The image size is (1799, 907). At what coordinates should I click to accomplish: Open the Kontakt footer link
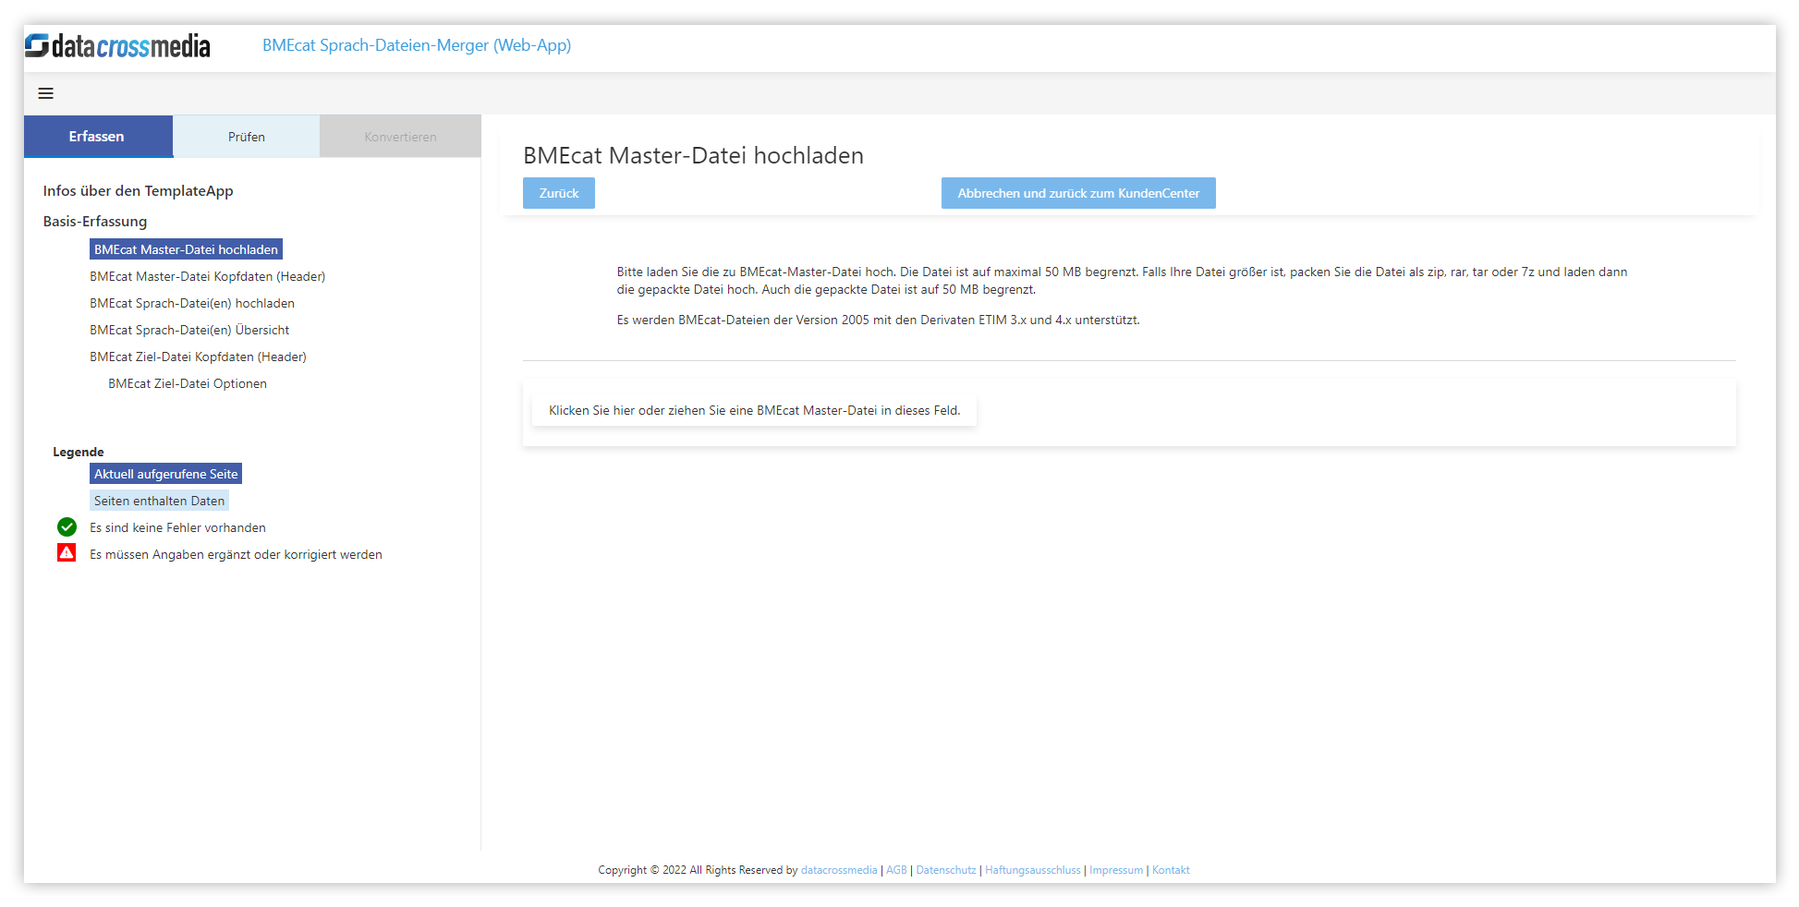tap(1171, 870)
